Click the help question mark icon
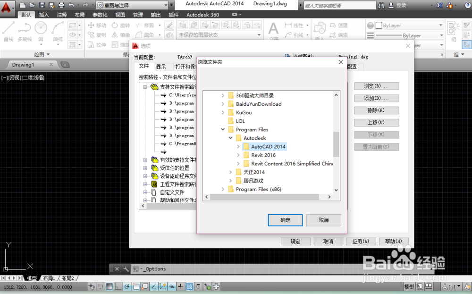This screenshot has height=294, width=472. pyautogui.click(x=467, y=5)
